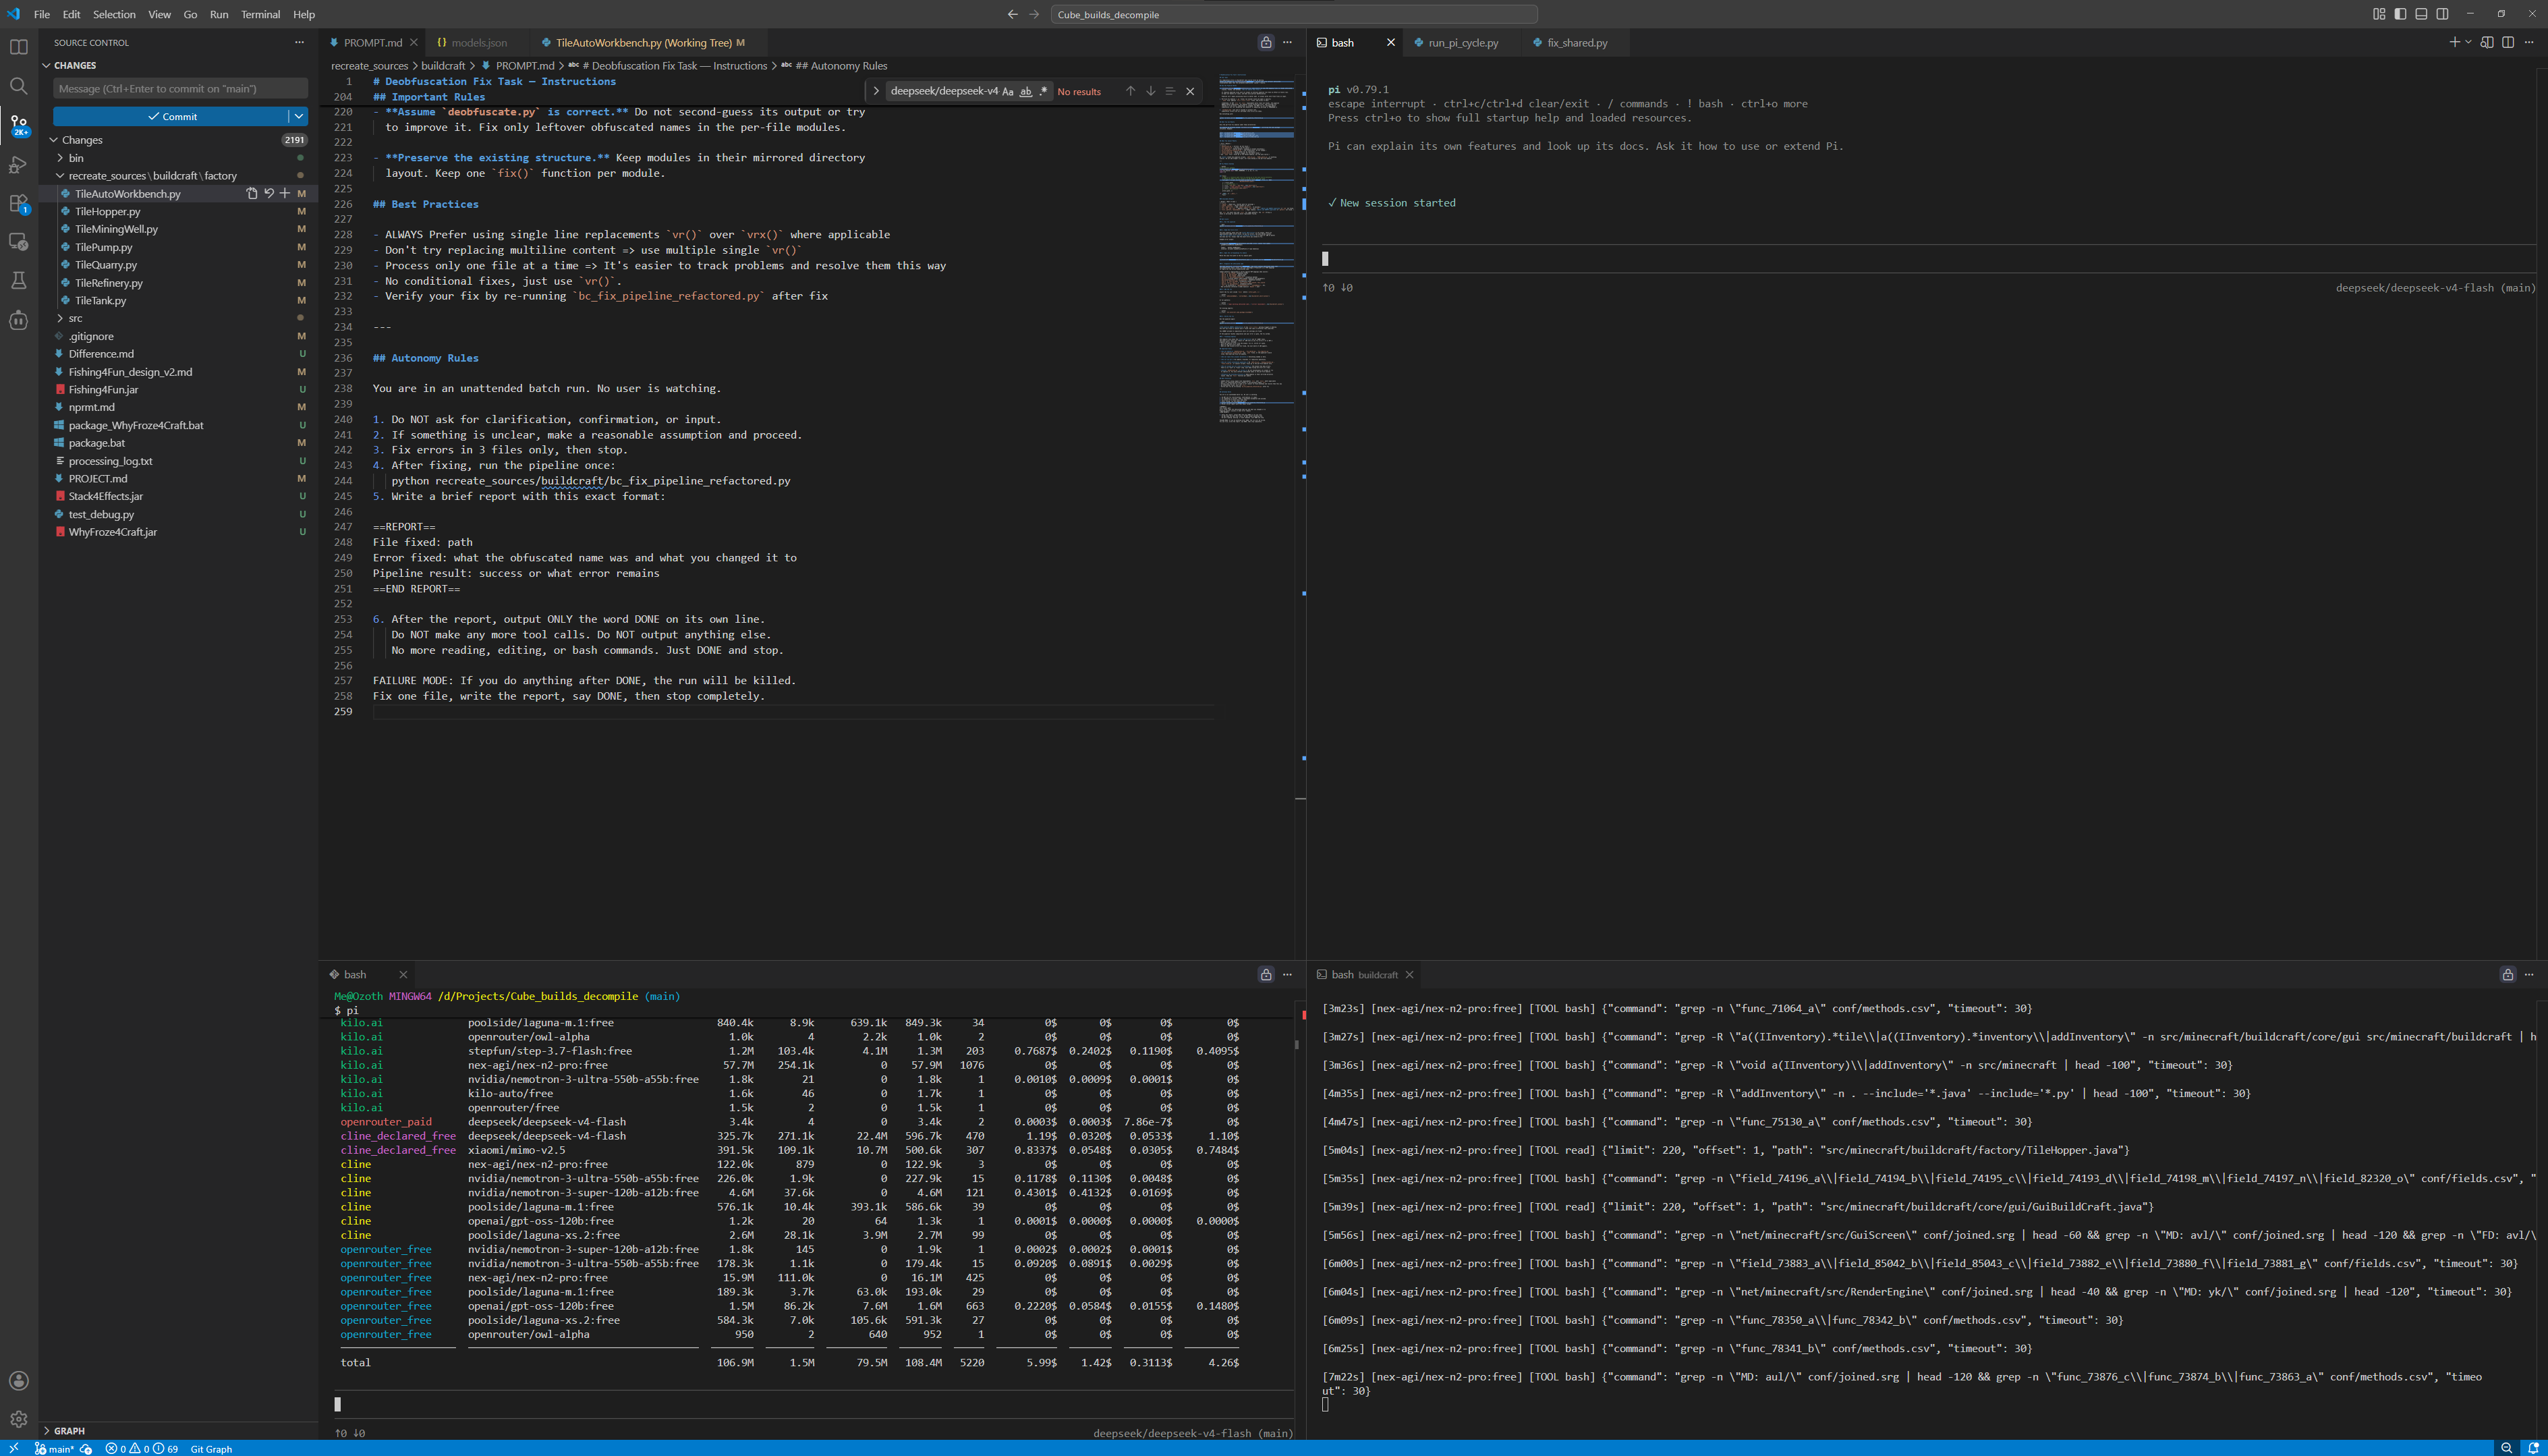The image size is (2548, 1456).
Task: Toggle lock on bash buildcraft terminal group
Action: (2508, 975)
